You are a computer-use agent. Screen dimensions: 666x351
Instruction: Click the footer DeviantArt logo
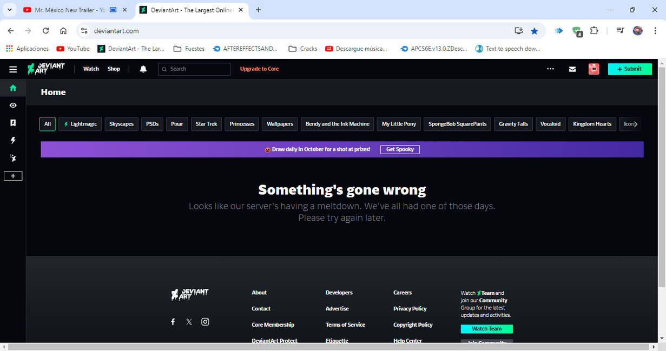point(190,294)
